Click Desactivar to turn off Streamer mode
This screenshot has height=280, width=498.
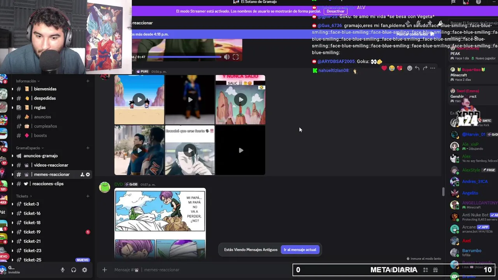click(335, 11)
